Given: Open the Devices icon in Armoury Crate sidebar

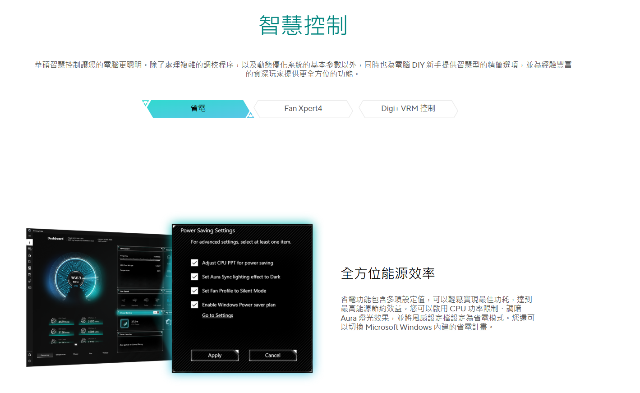Looking at the screenshot, I should pos(30,249).
